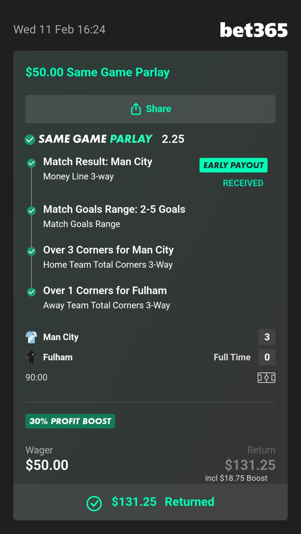Click Man City's score of 3

click(267, 337)
